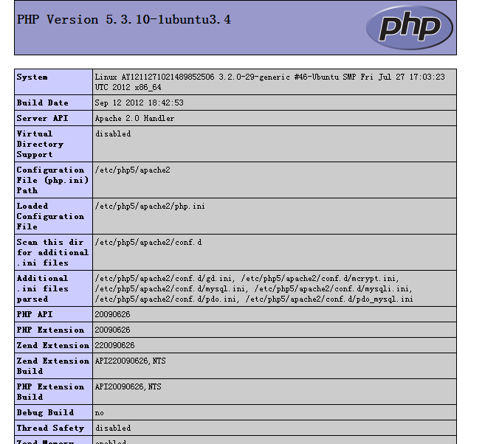The image size is (485, 444).
Task: Select the Debug Build value no
Action: coord(100,413)
